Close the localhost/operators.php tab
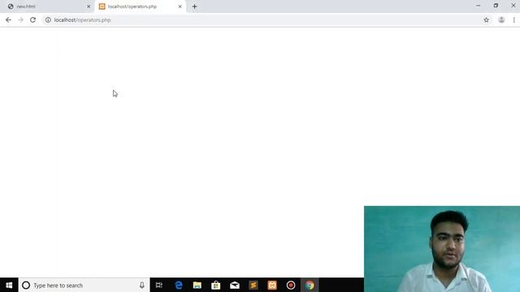This screenshot has width=520, height=292. (x=180, y=6)
